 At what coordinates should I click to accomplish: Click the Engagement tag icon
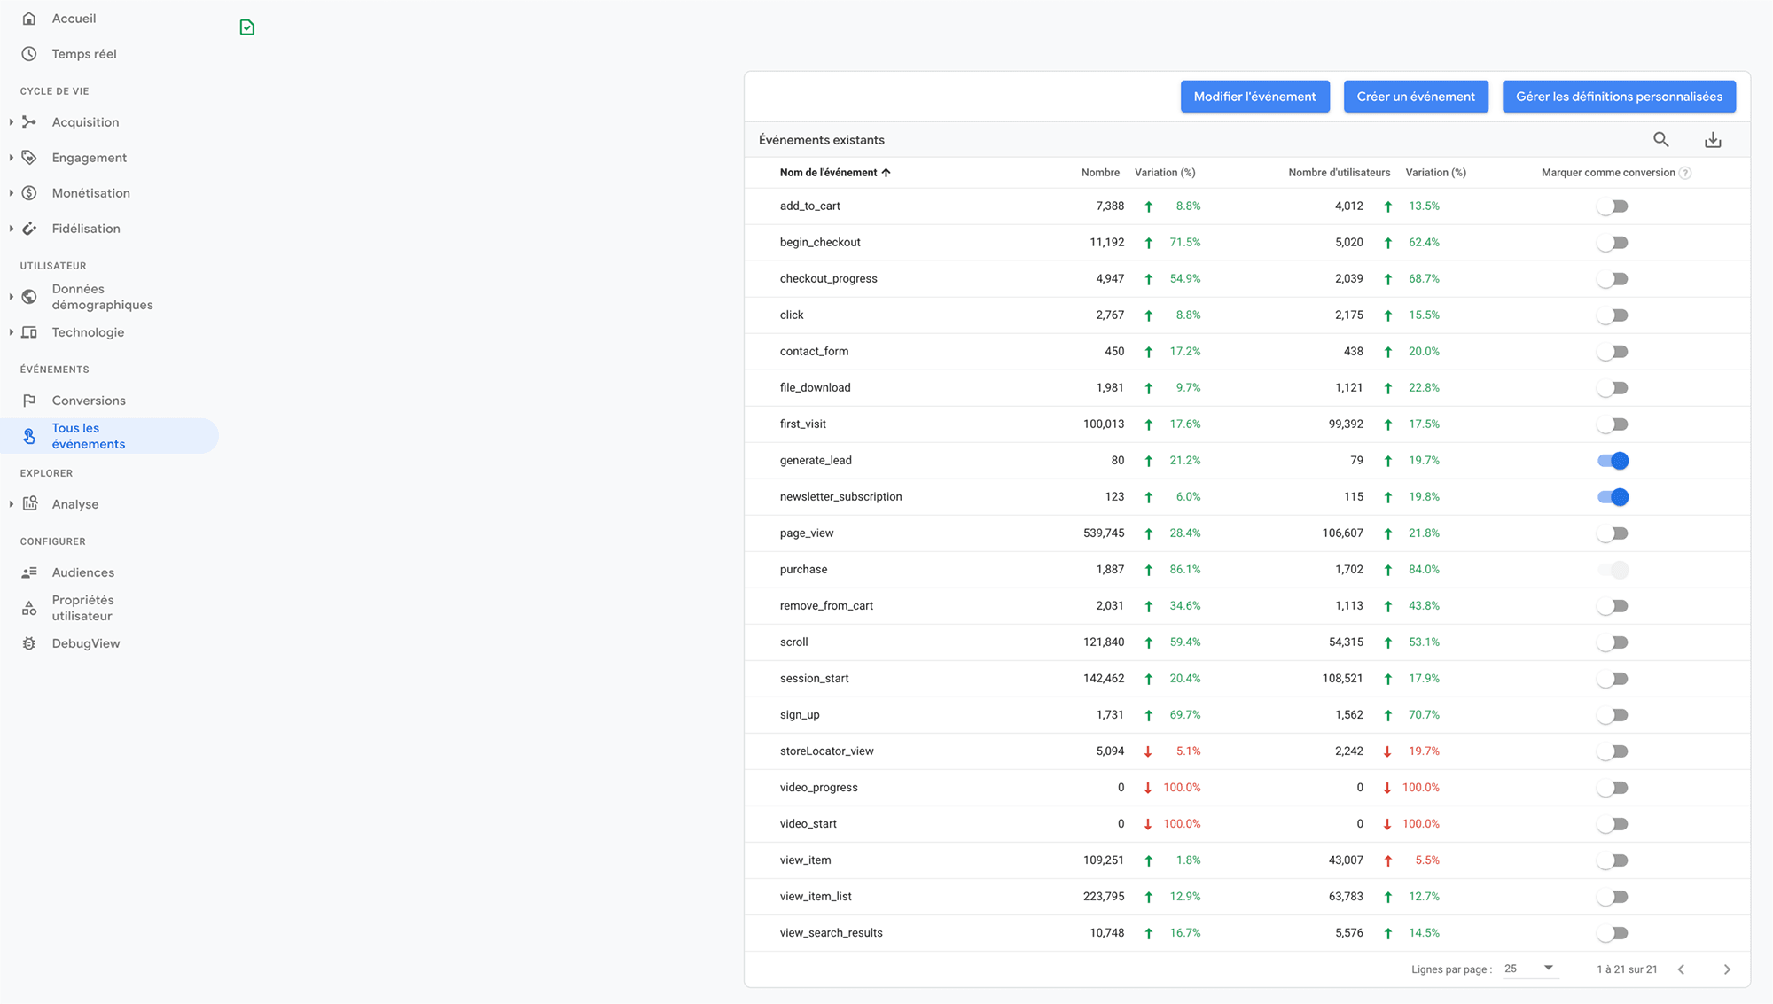(29, 158)
